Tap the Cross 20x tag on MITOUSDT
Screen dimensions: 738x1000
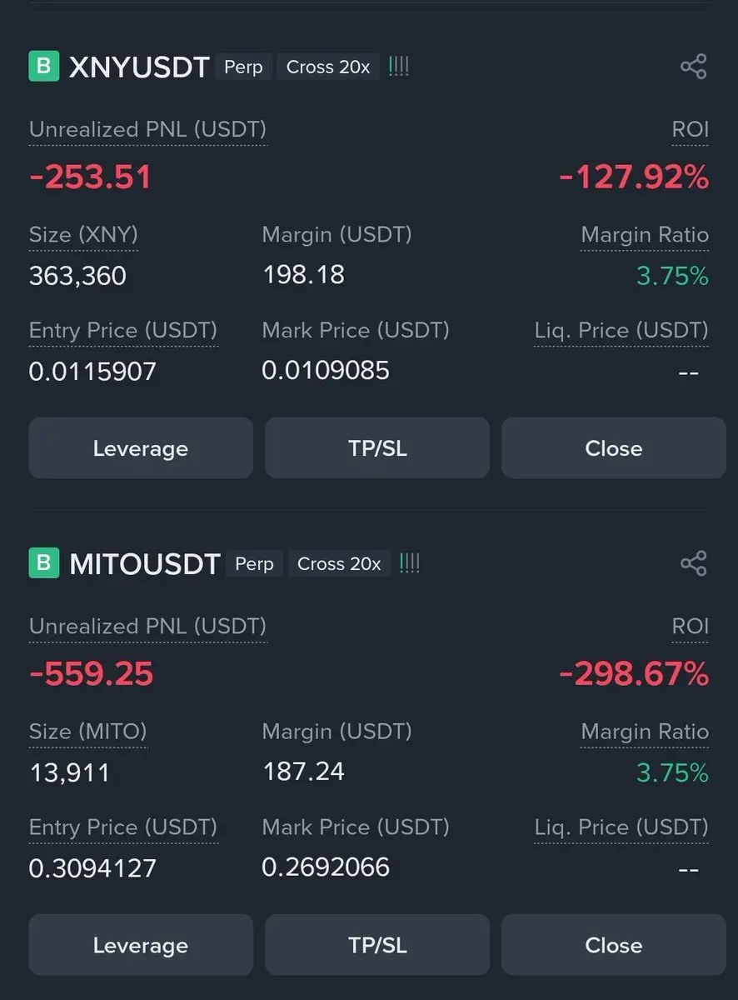click(339, 563)
